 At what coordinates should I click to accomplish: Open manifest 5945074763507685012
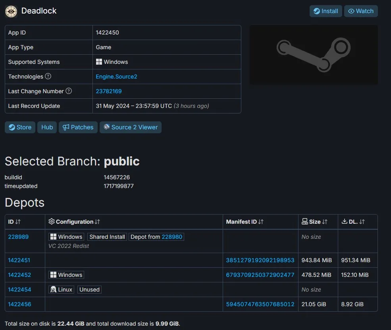[x=260, y=304]
